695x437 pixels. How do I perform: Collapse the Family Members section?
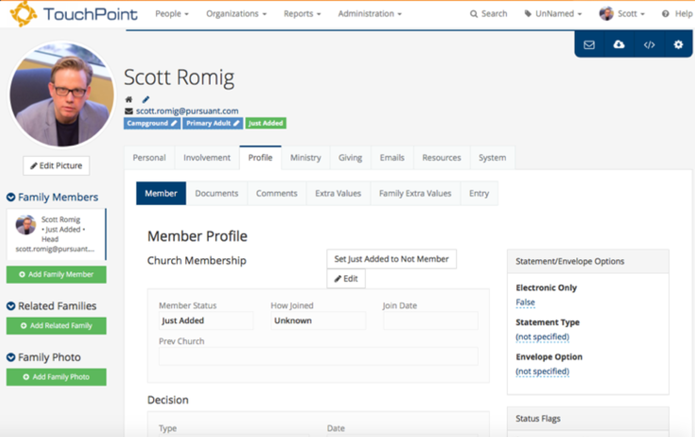[x=12, y=197]
